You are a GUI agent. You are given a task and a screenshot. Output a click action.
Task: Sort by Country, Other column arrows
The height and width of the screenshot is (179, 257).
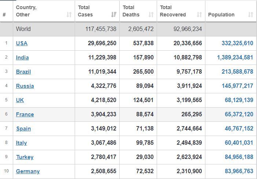(x=69, y=15)
